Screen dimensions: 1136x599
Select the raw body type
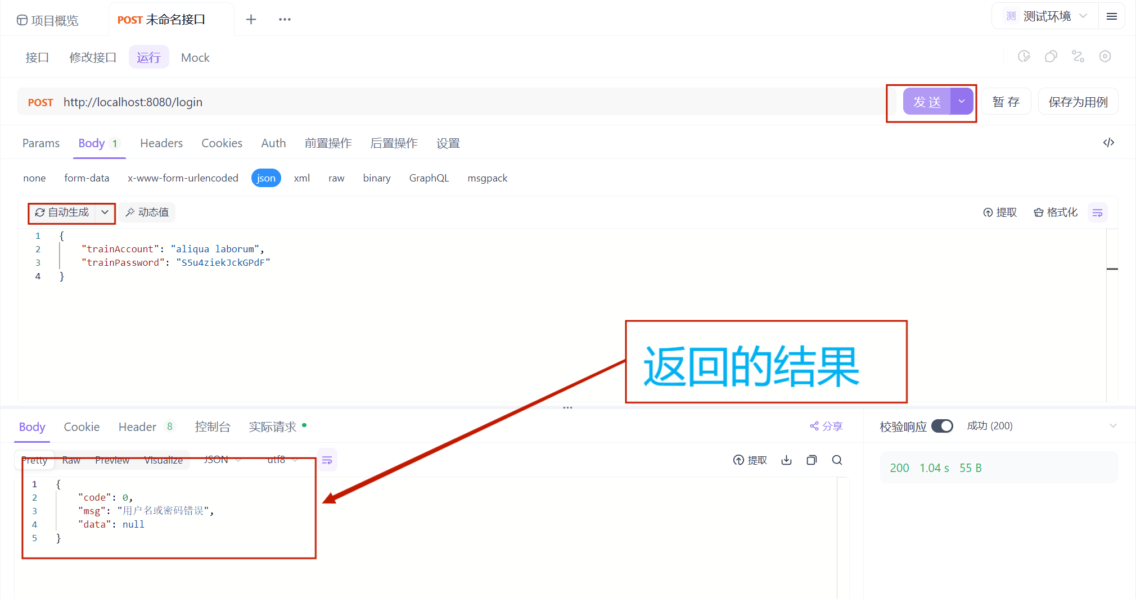[x=336, y=178]
